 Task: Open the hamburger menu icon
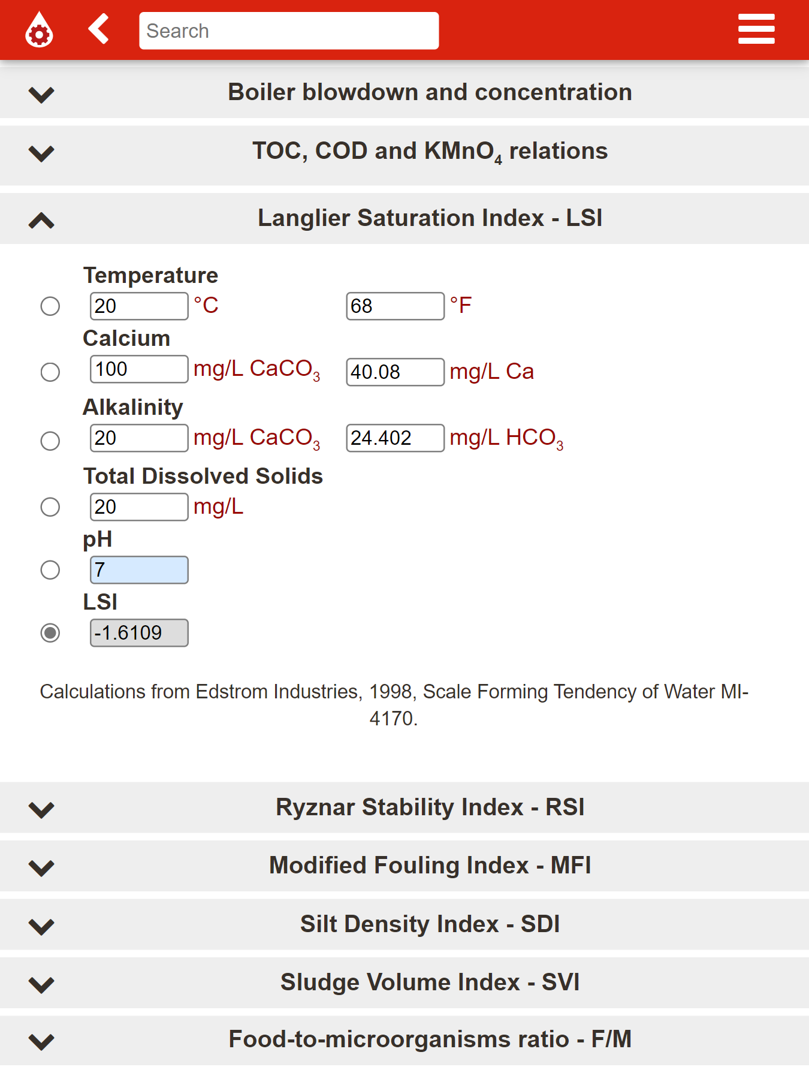tap(756, 29)
